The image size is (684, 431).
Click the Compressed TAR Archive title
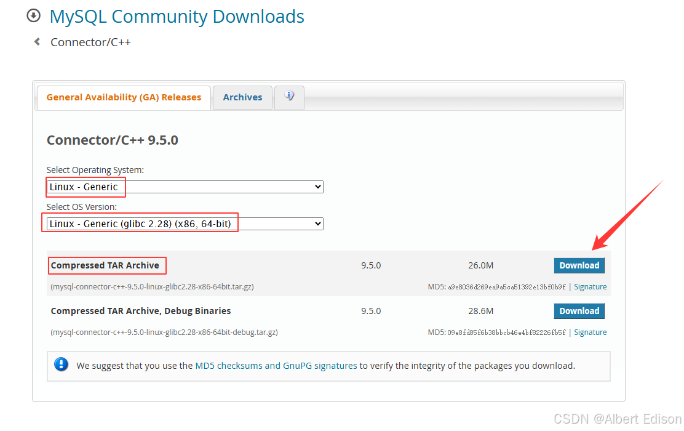105,265
